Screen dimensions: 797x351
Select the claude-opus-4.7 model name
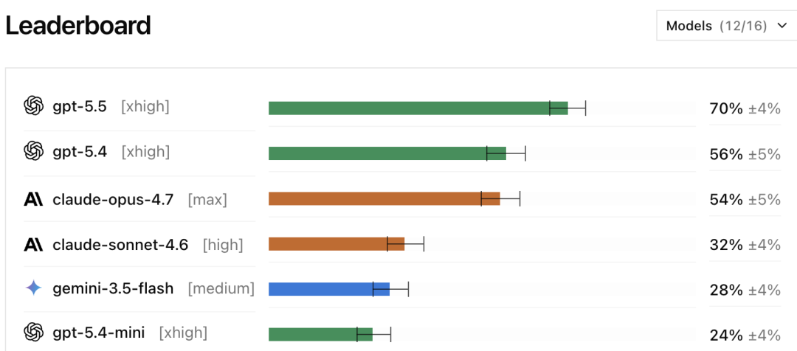point(113,200)
